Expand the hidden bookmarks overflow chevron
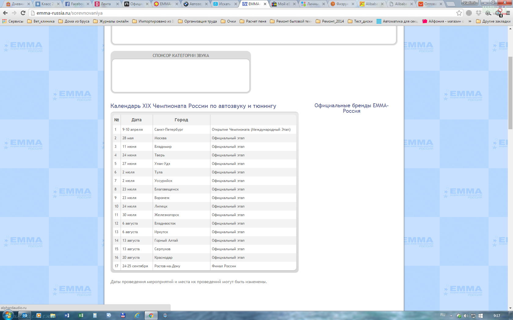Viewport: 513px width, 320px height. pos(470,21)
